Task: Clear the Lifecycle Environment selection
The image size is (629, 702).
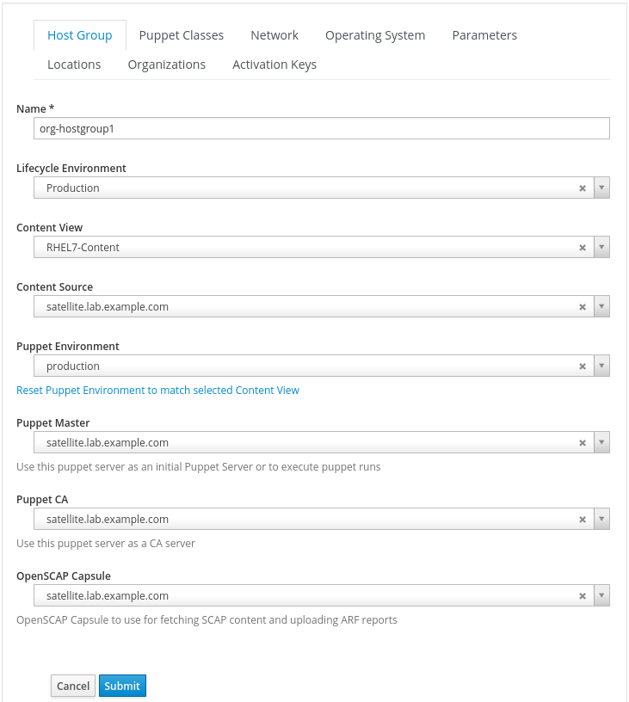Action: pyautogui.click(x=583, y=188)
